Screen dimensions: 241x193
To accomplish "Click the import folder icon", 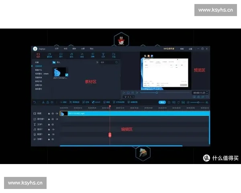I will pos(53,62).
